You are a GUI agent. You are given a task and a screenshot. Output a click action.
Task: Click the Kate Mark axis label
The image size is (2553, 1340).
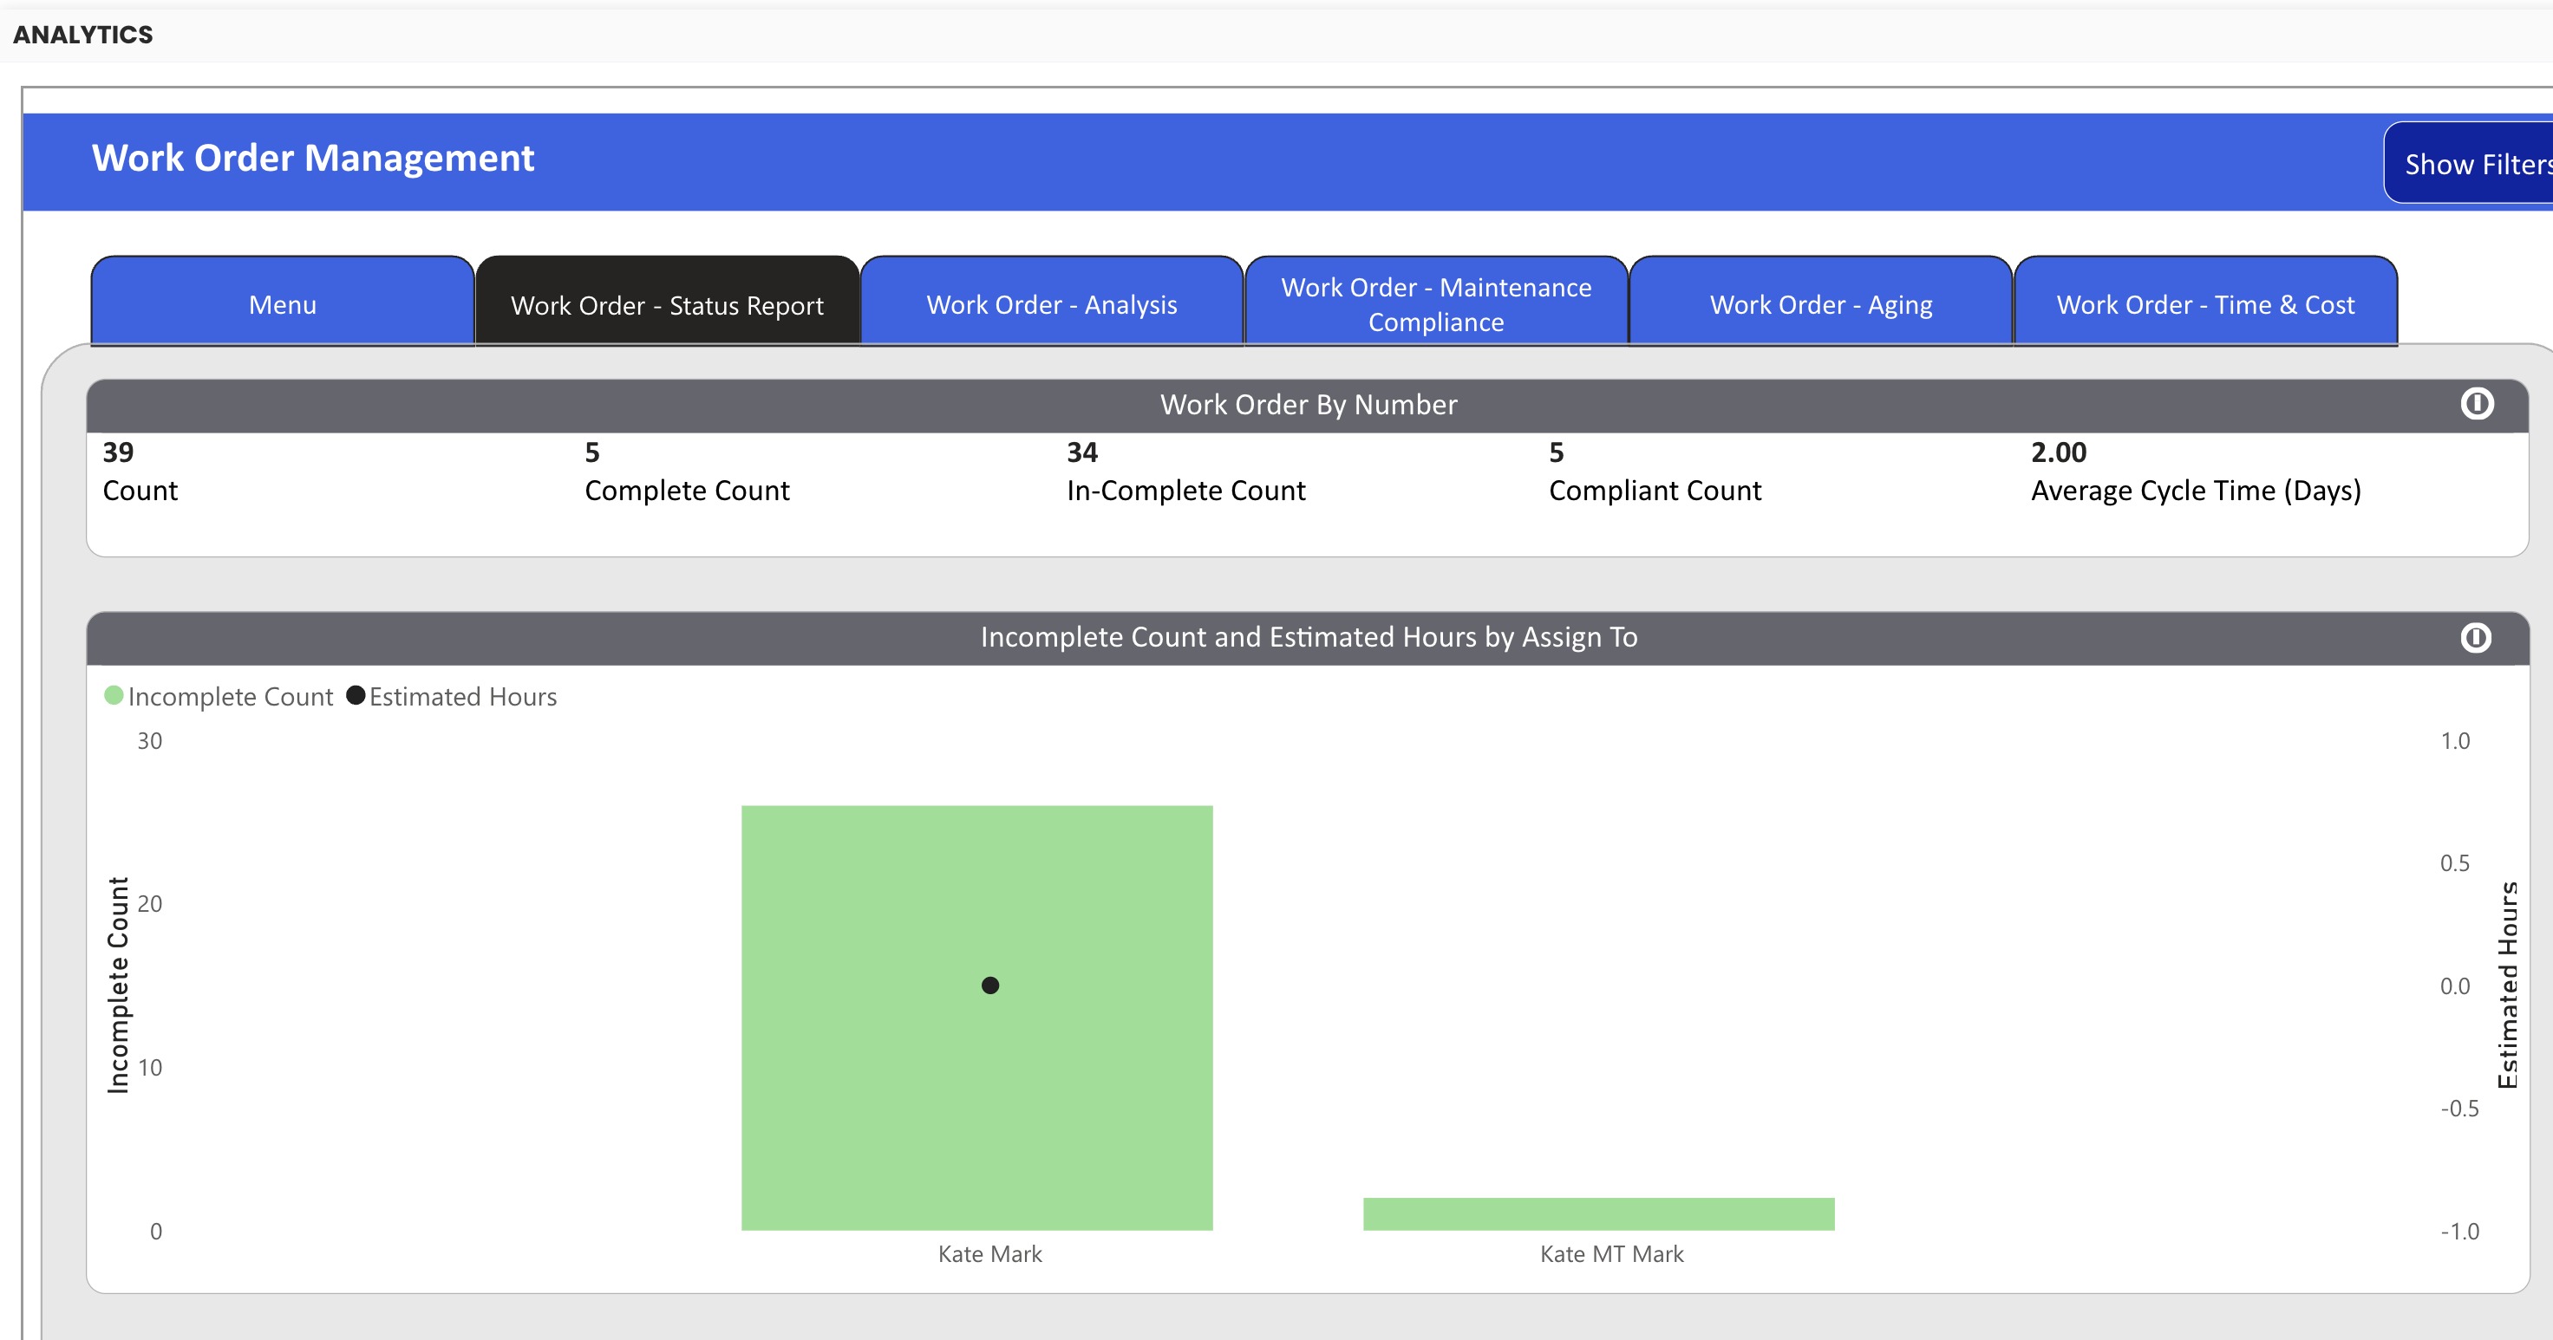(x=989, y=1254)
